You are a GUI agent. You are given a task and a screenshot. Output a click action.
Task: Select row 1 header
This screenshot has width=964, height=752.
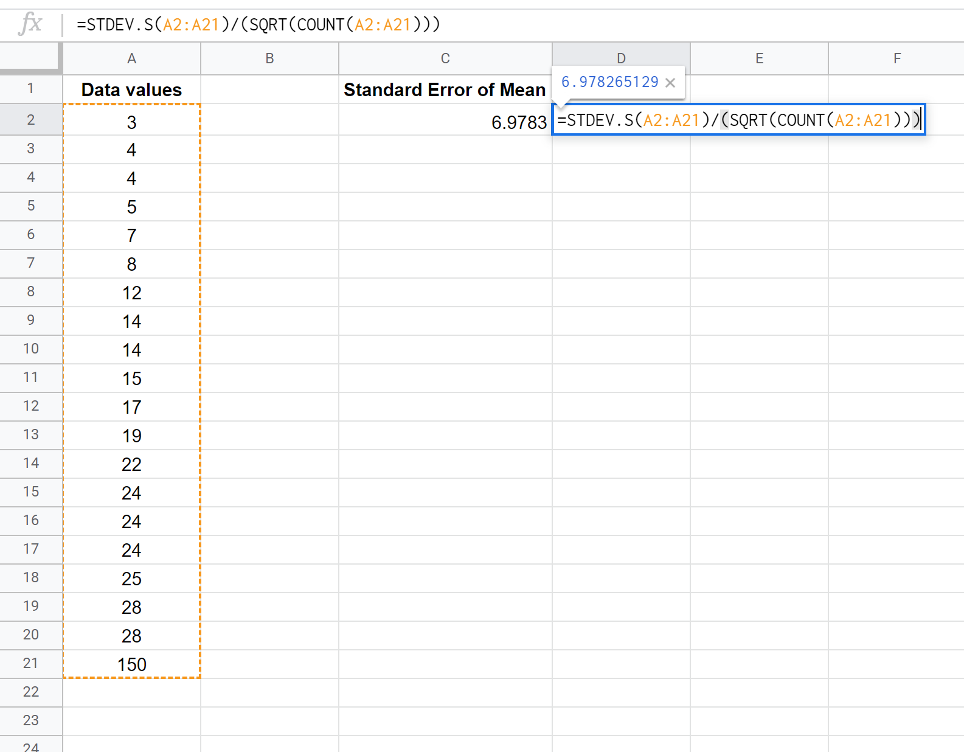pos(31,89)
